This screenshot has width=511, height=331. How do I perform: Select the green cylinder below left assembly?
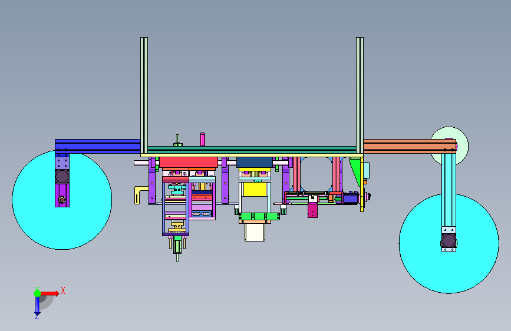point(177,244)
